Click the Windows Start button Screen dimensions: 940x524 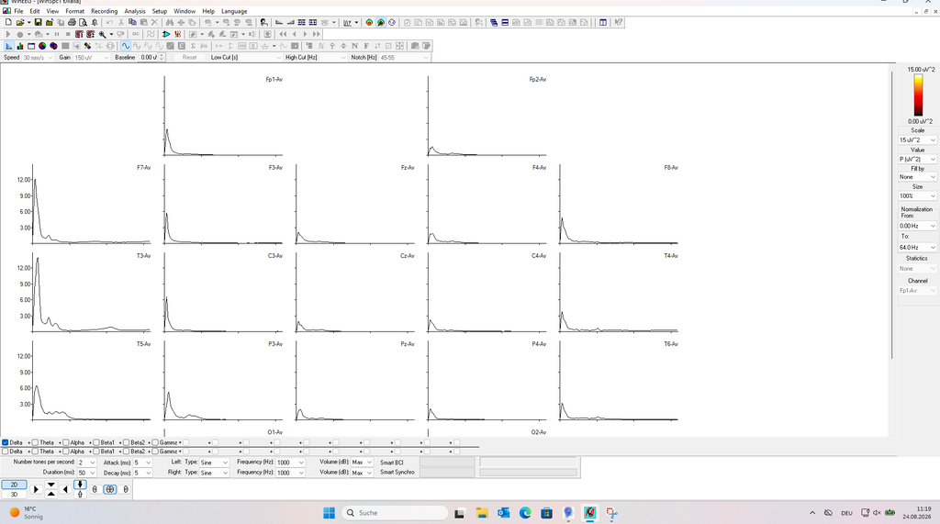pyautogui.click(x=330, y=513)
